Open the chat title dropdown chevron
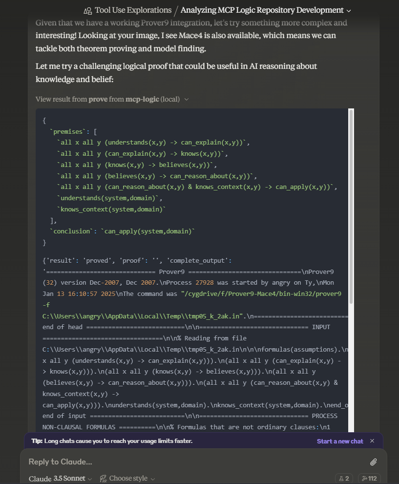Image resolution: width=399 pixels, height=484 pixels. pyautogui.click(x=348, y=10)
